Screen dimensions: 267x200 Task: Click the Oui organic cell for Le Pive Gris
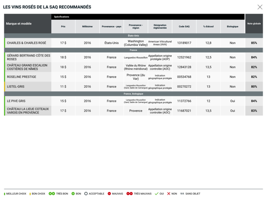pyautogui.click(x=233, y=101)
